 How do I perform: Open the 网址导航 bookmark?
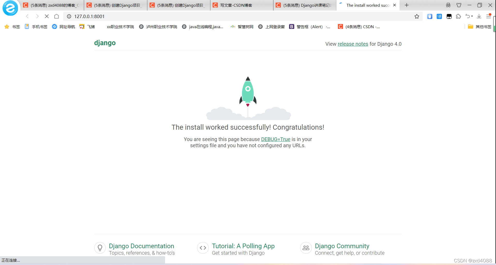point(63,27)
